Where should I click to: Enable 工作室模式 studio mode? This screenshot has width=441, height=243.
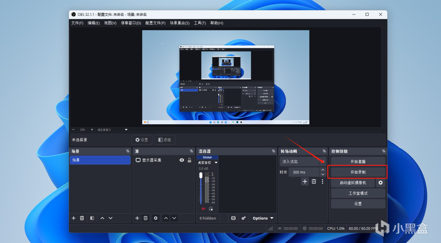[358, 193]
